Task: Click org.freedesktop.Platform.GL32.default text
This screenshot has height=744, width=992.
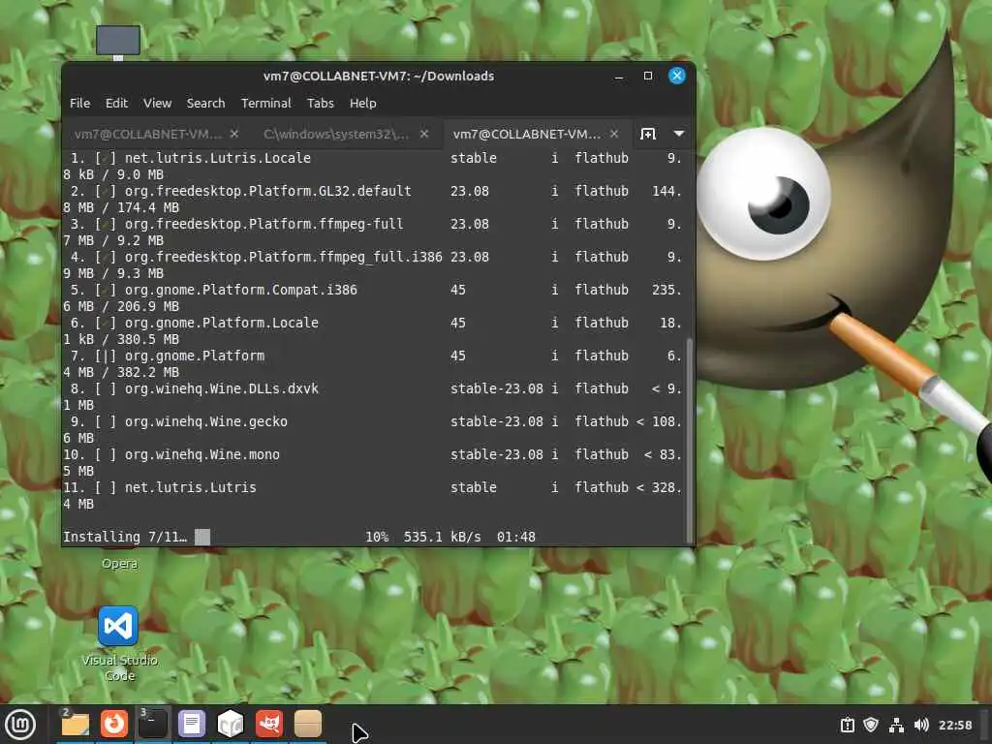Action: (x=267, y=191)
